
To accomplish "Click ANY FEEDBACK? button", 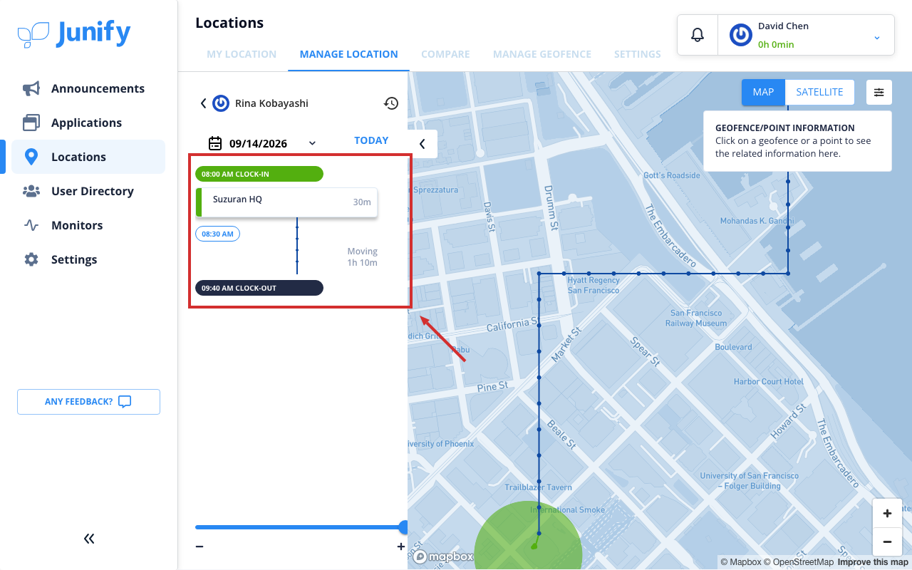I will (x=88, y=402).
